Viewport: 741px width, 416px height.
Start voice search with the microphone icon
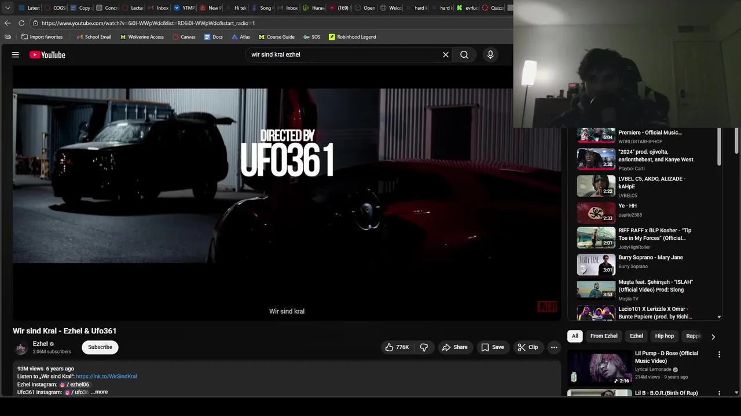click(490, 55)
